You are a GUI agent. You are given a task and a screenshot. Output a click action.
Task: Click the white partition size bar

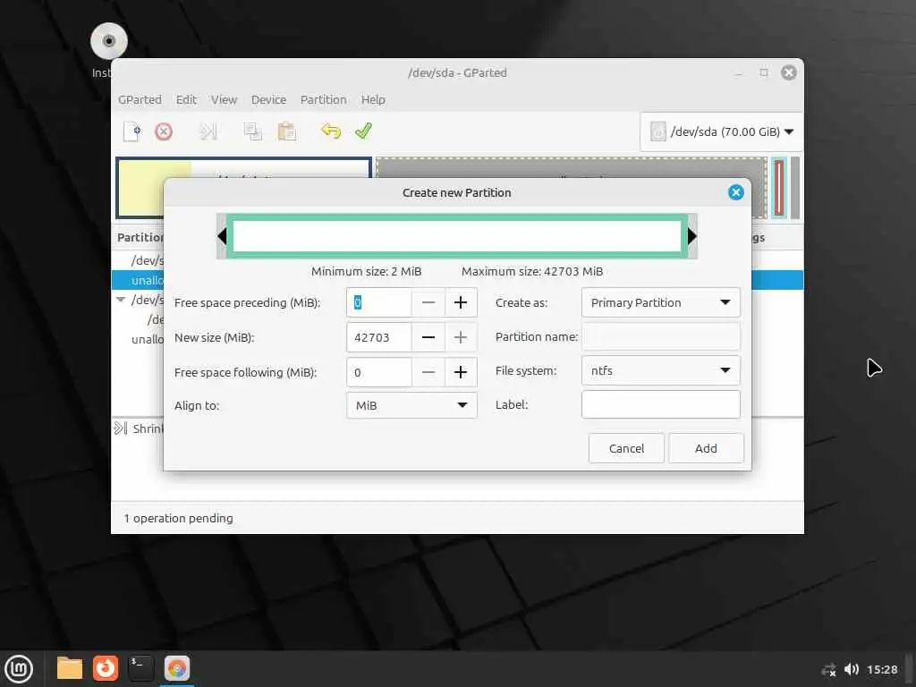[457, 236]
